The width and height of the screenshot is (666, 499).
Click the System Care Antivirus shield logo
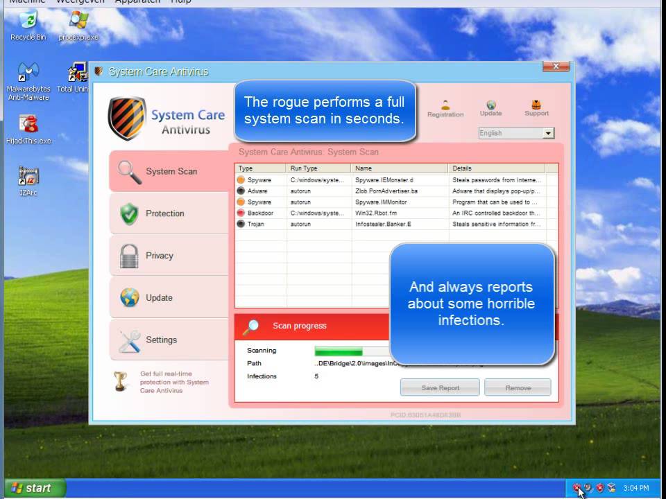[127, 119]
